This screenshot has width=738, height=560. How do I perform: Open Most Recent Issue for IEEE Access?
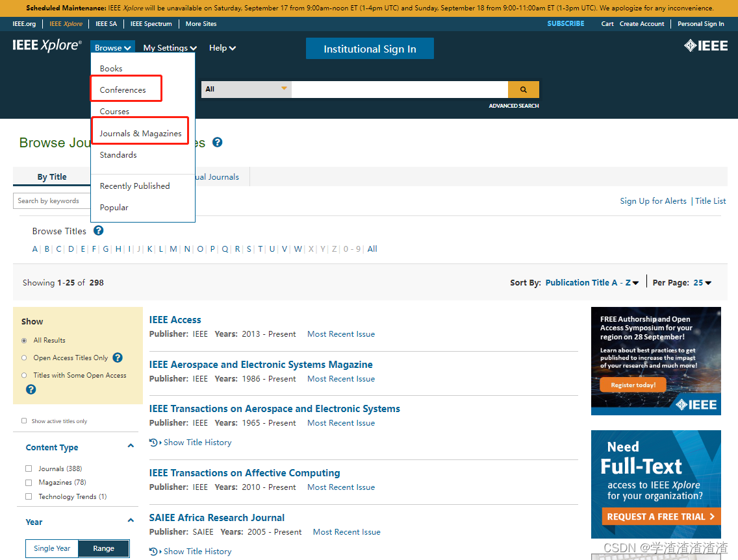pos(341,334)
